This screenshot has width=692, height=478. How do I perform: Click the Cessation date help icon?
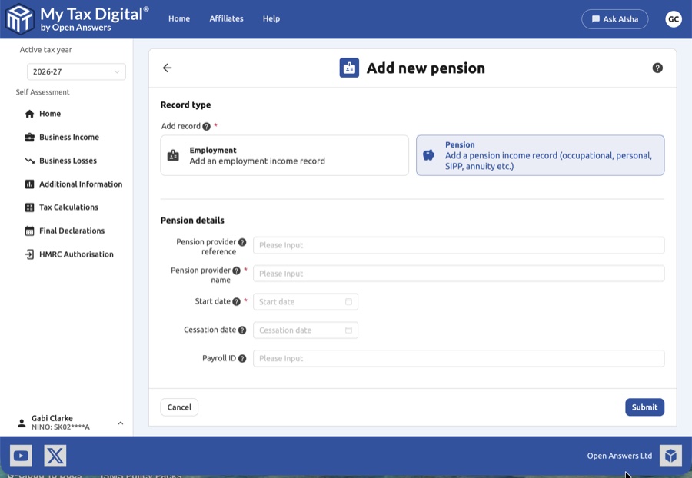242,330
